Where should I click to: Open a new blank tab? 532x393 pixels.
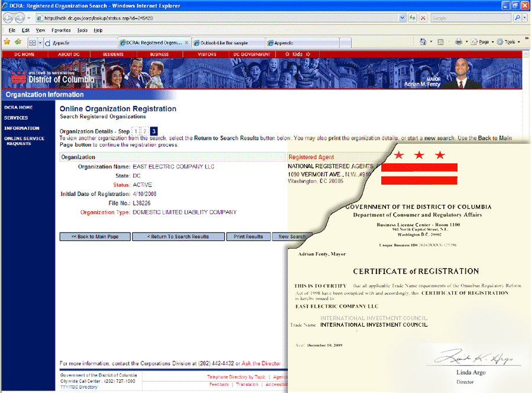coord(345,43)
